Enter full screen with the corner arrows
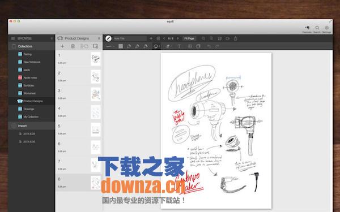Viewport: 340px width, 212px height. [x=330, y=21]
